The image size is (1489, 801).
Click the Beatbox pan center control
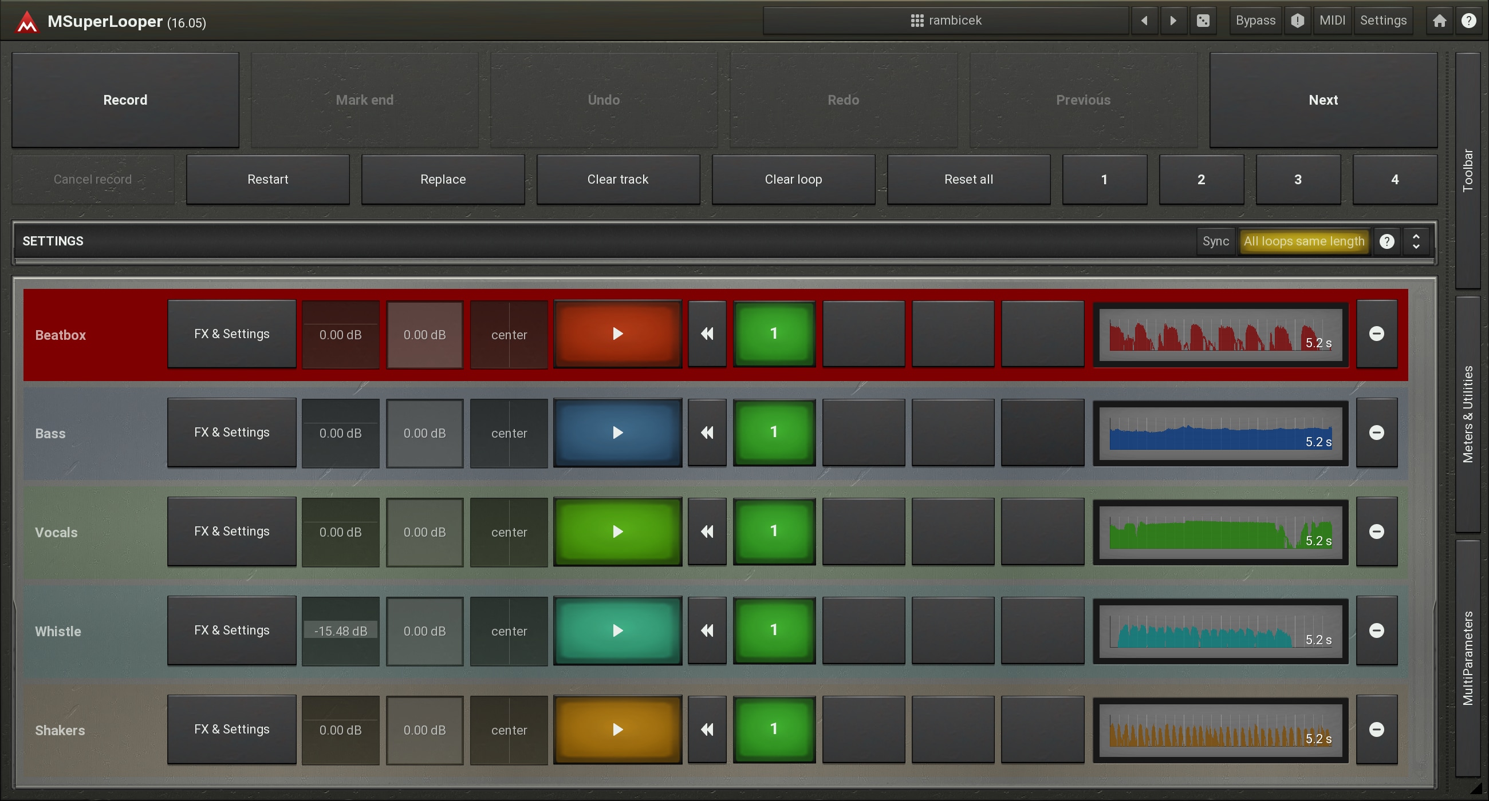(x=509, y=334)
